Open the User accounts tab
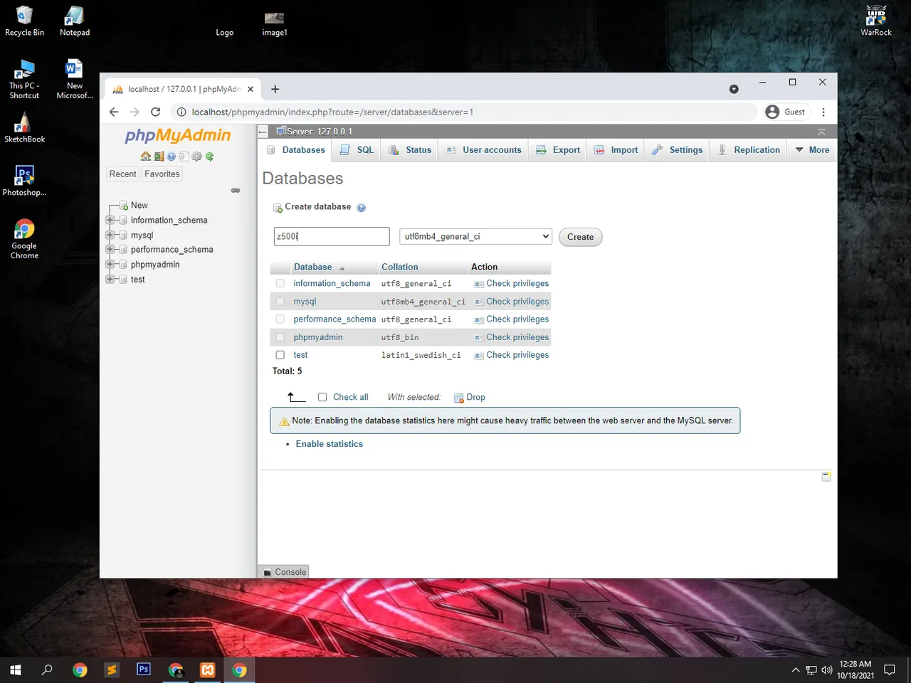Screen dimensions: 911x683 point(484,150)
